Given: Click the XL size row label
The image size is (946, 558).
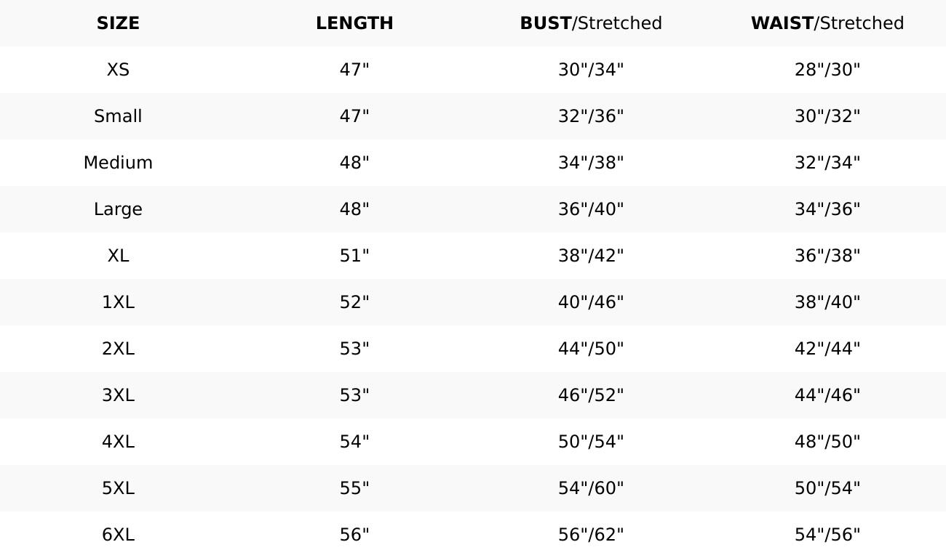Looking at the screenshot, I should click(118, 256).
